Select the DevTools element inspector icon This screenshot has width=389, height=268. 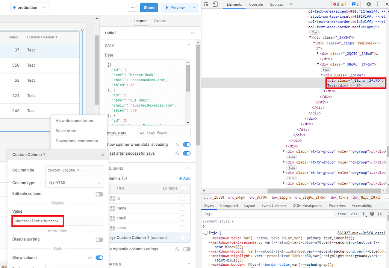(x=207, y=4)
